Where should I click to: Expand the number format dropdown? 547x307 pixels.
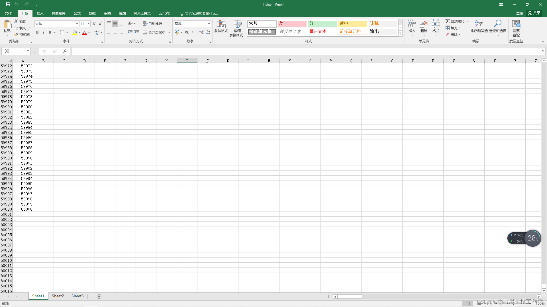point(209,23)
